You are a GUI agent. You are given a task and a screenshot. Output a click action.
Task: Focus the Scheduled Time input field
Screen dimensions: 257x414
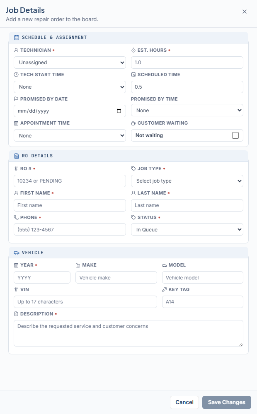[x=187, y=87]
